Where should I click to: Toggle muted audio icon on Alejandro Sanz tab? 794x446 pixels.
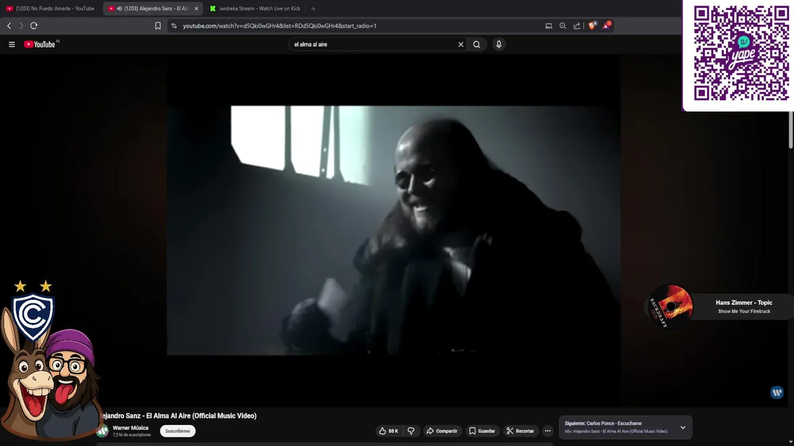[x=119, y=9]
